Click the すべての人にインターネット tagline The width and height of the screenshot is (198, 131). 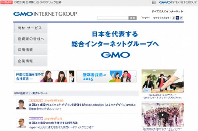click(167, 11)
